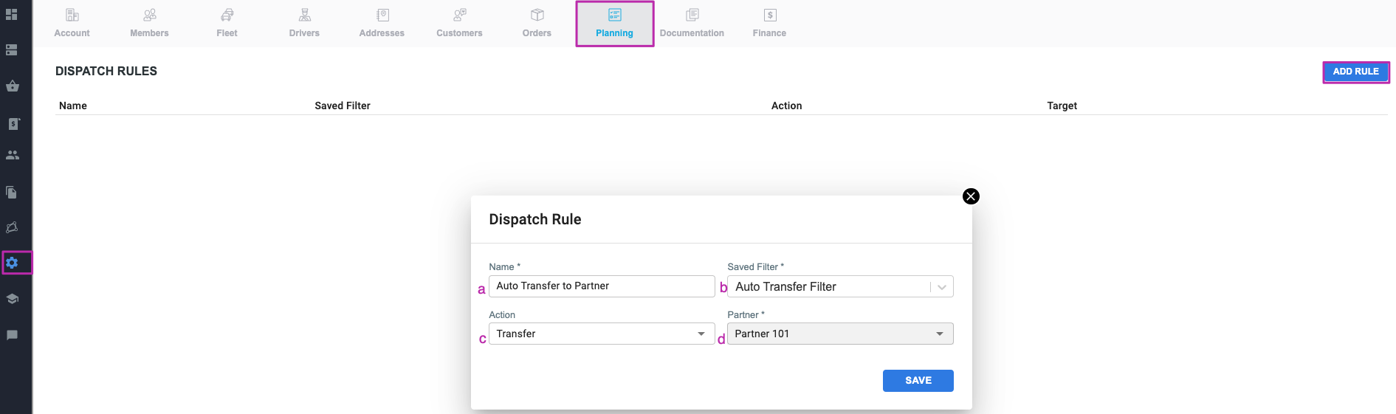Viewport: 1396px width, 414px height.
Task: Click the Name input field
Action: pos(602,286)
